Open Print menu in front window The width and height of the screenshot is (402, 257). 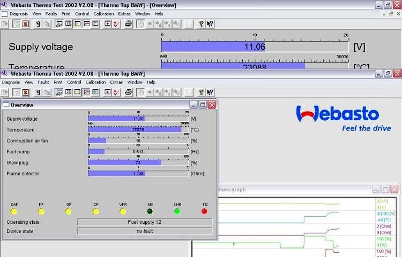click(x=58, y=82)
